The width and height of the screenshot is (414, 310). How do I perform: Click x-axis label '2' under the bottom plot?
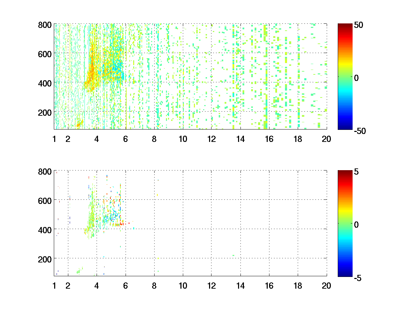click(x=68, y=286)
